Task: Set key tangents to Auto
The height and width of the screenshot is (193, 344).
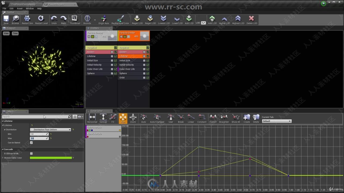Action: pos(144,118)
